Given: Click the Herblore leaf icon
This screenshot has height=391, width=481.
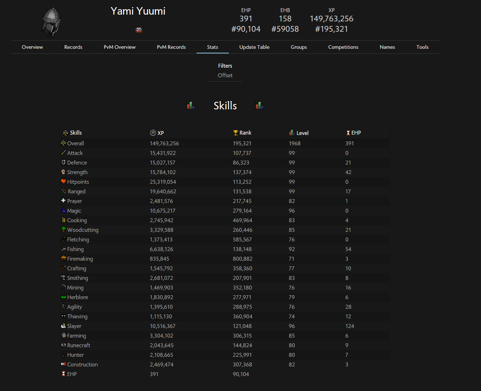Looking at the screenshot, I should 64,297.
